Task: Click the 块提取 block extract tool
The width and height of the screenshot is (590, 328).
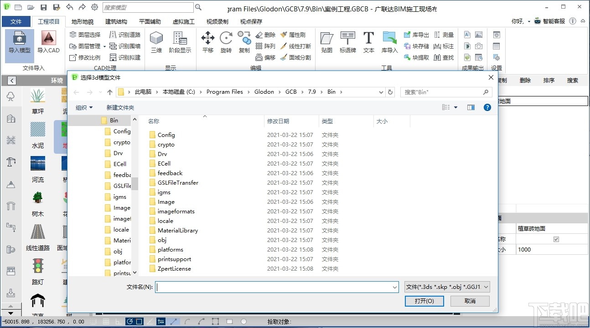Action: [x=416, y=57]
